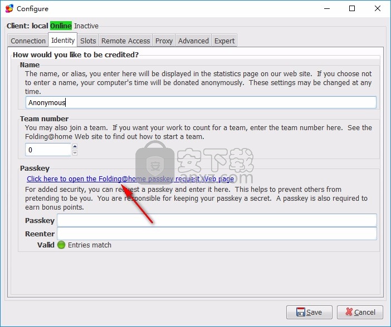The width and height of the screenshot is (391, 327).
Task: Click the green Valid status indicator
Action: pyautogui.click(x=61, y=245)
